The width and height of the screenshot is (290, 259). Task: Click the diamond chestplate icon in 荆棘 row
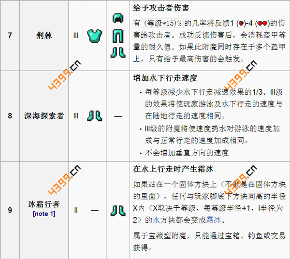(x=94, y=36)
